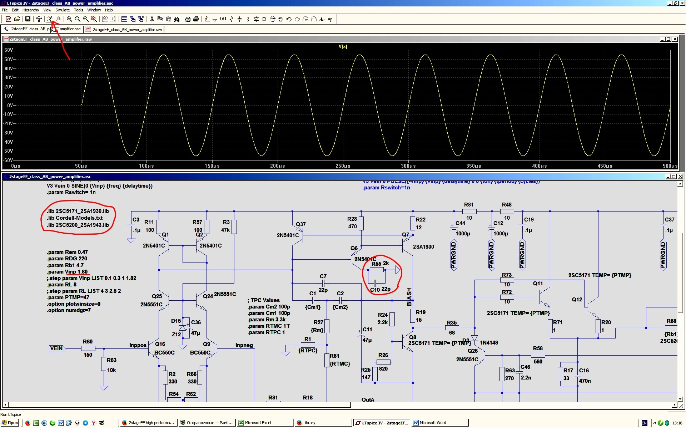686x428 pixels.
Task: Open the Control Panel hammer icon
Action: [39, 19]
